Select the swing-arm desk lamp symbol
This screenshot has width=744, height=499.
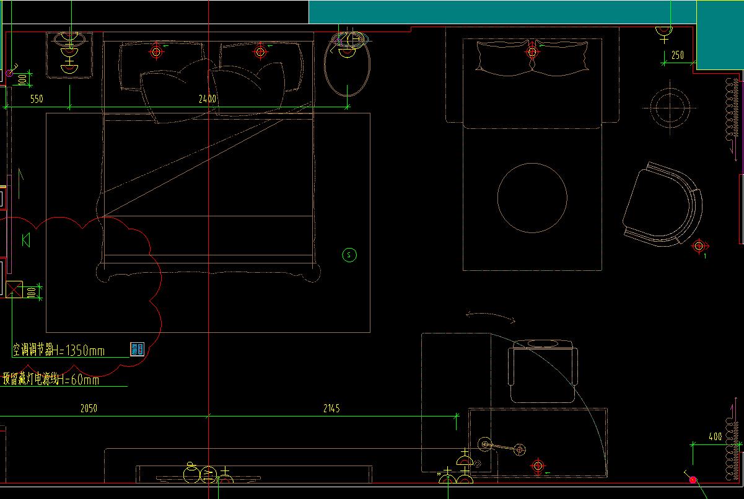click(x=501, y=446)
